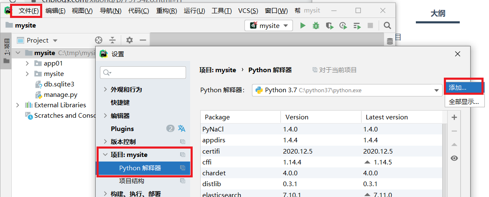Open the 编辑(E) menu

click(55, 10)
